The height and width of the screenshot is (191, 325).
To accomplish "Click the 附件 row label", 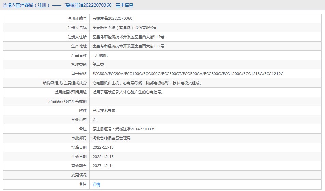I will click(83, 111).
